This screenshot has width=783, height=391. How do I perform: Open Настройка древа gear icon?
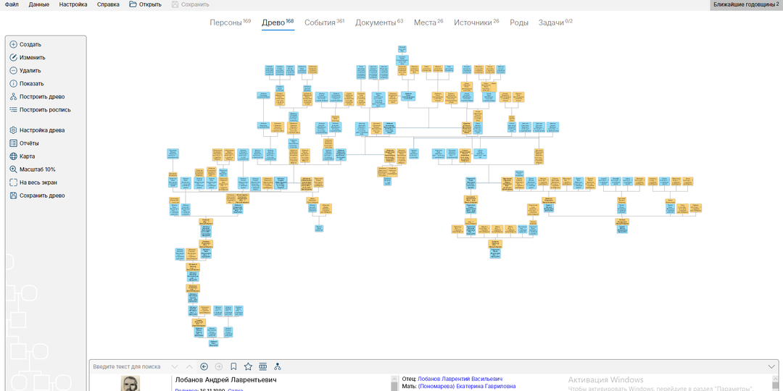click(x=14, y=130)
